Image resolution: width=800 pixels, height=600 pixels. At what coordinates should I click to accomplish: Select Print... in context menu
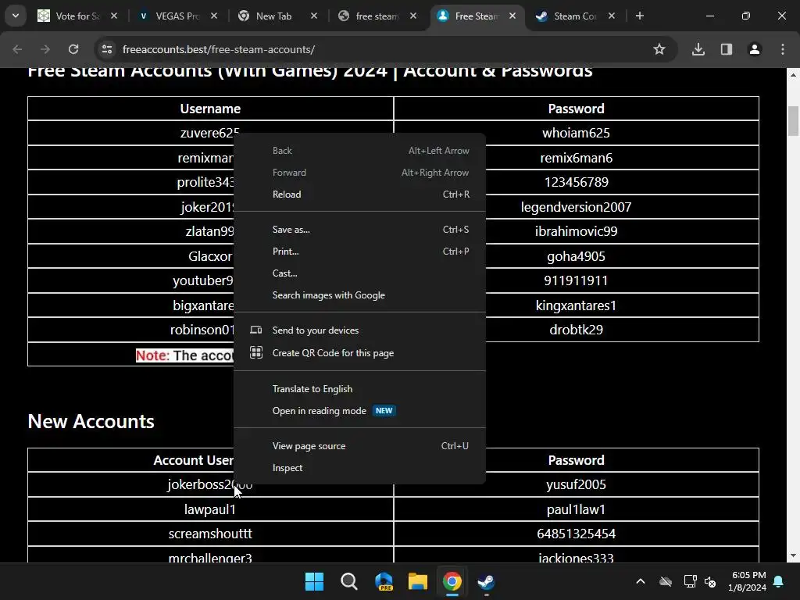(x=359, y=252)
